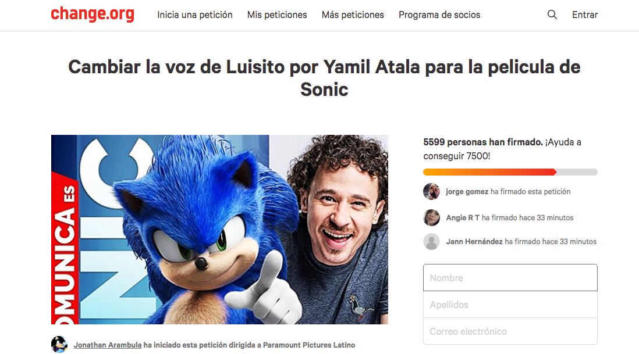Click Jonathan Arambula's profile avatar
The height and width of the screenshot is (354, 639).
tap(59, 345)
